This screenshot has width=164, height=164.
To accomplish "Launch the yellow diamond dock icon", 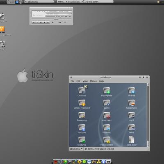I will point(80,162).
